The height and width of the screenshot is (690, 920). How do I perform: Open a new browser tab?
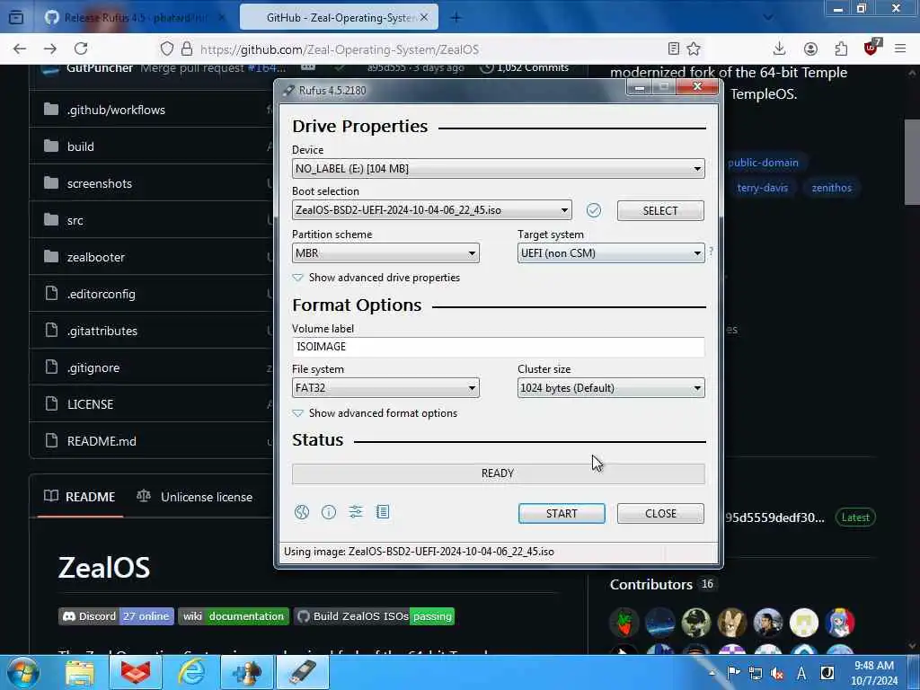456,18
